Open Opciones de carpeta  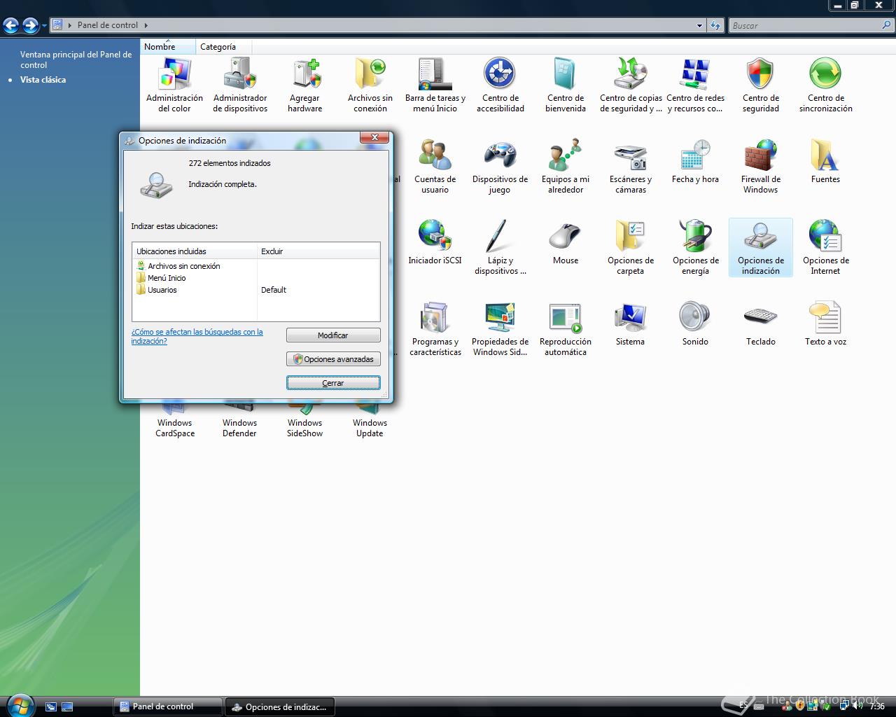click(631, 248)
